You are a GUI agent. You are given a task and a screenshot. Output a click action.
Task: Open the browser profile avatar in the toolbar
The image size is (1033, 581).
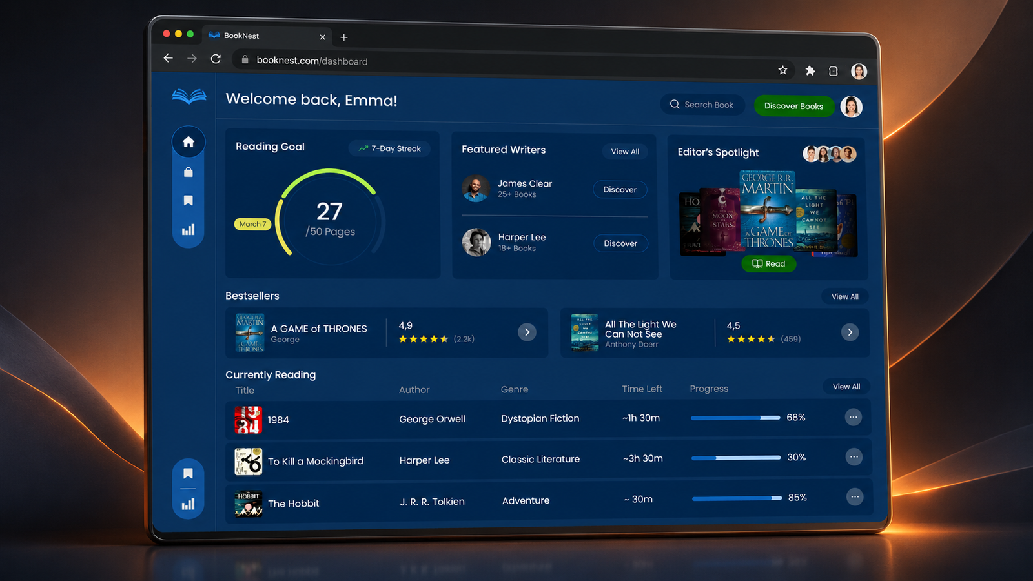859,71
